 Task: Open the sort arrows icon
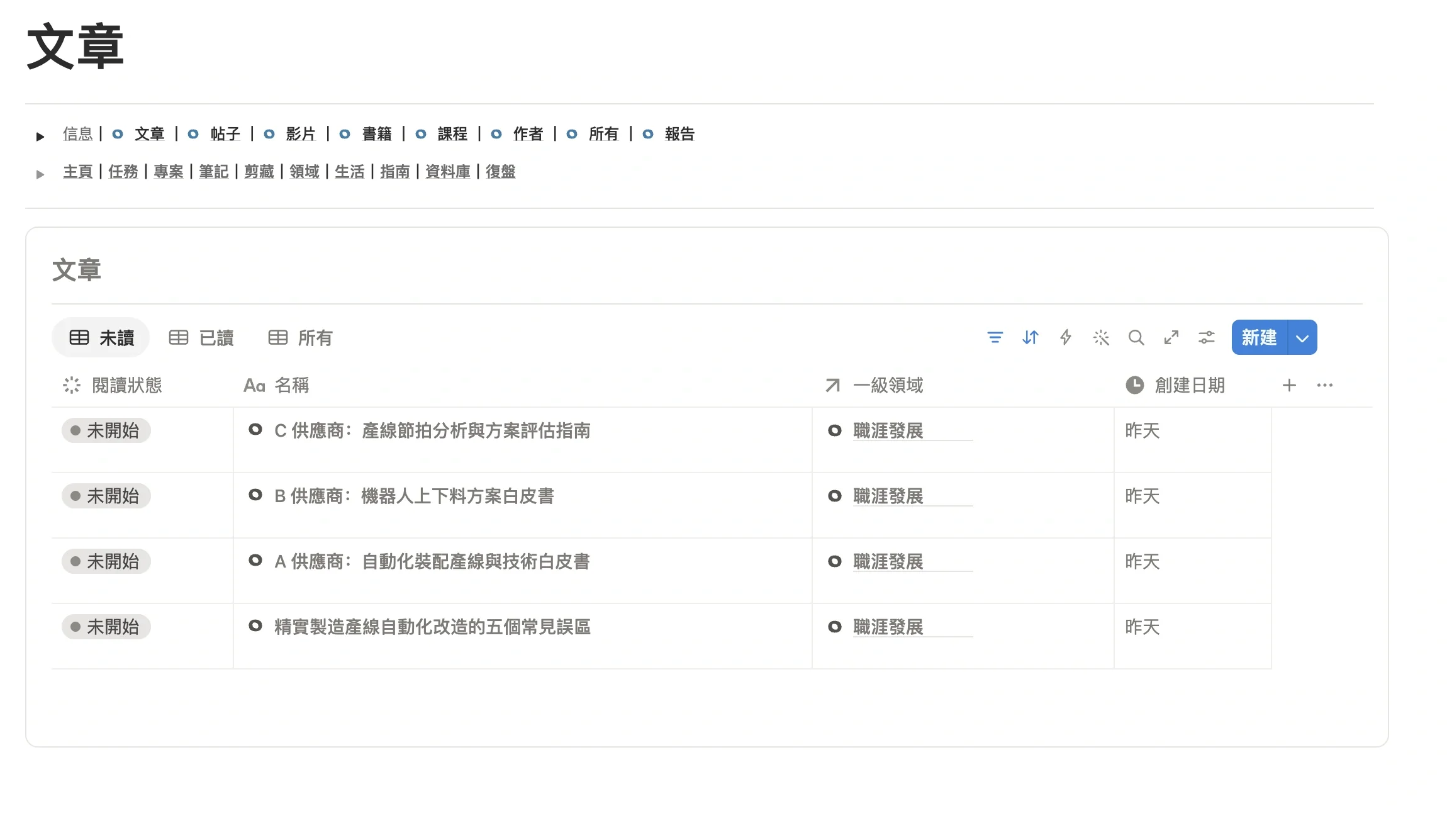1030,338
